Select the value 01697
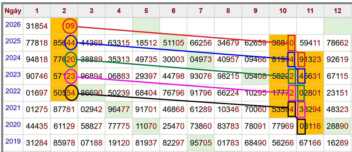Viewport: 352px width, 152px height. pos(37,93)
